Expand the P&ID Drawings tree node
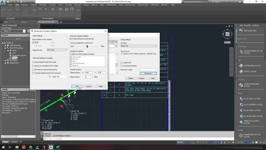This screenshot has height=150, width=266. [x=5, y=45]
